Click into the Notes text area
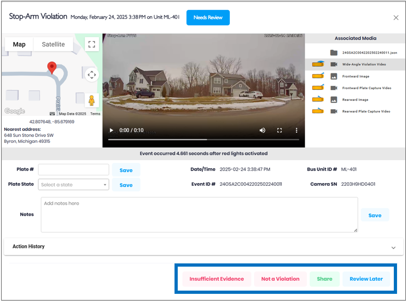Viewport: 406px width, 301px height. point(199,215)
